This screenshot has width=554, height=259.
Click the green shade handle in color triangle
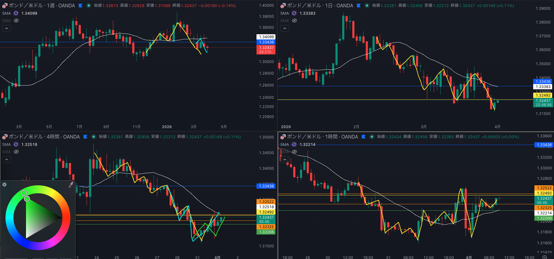click(x=27, y=199)
